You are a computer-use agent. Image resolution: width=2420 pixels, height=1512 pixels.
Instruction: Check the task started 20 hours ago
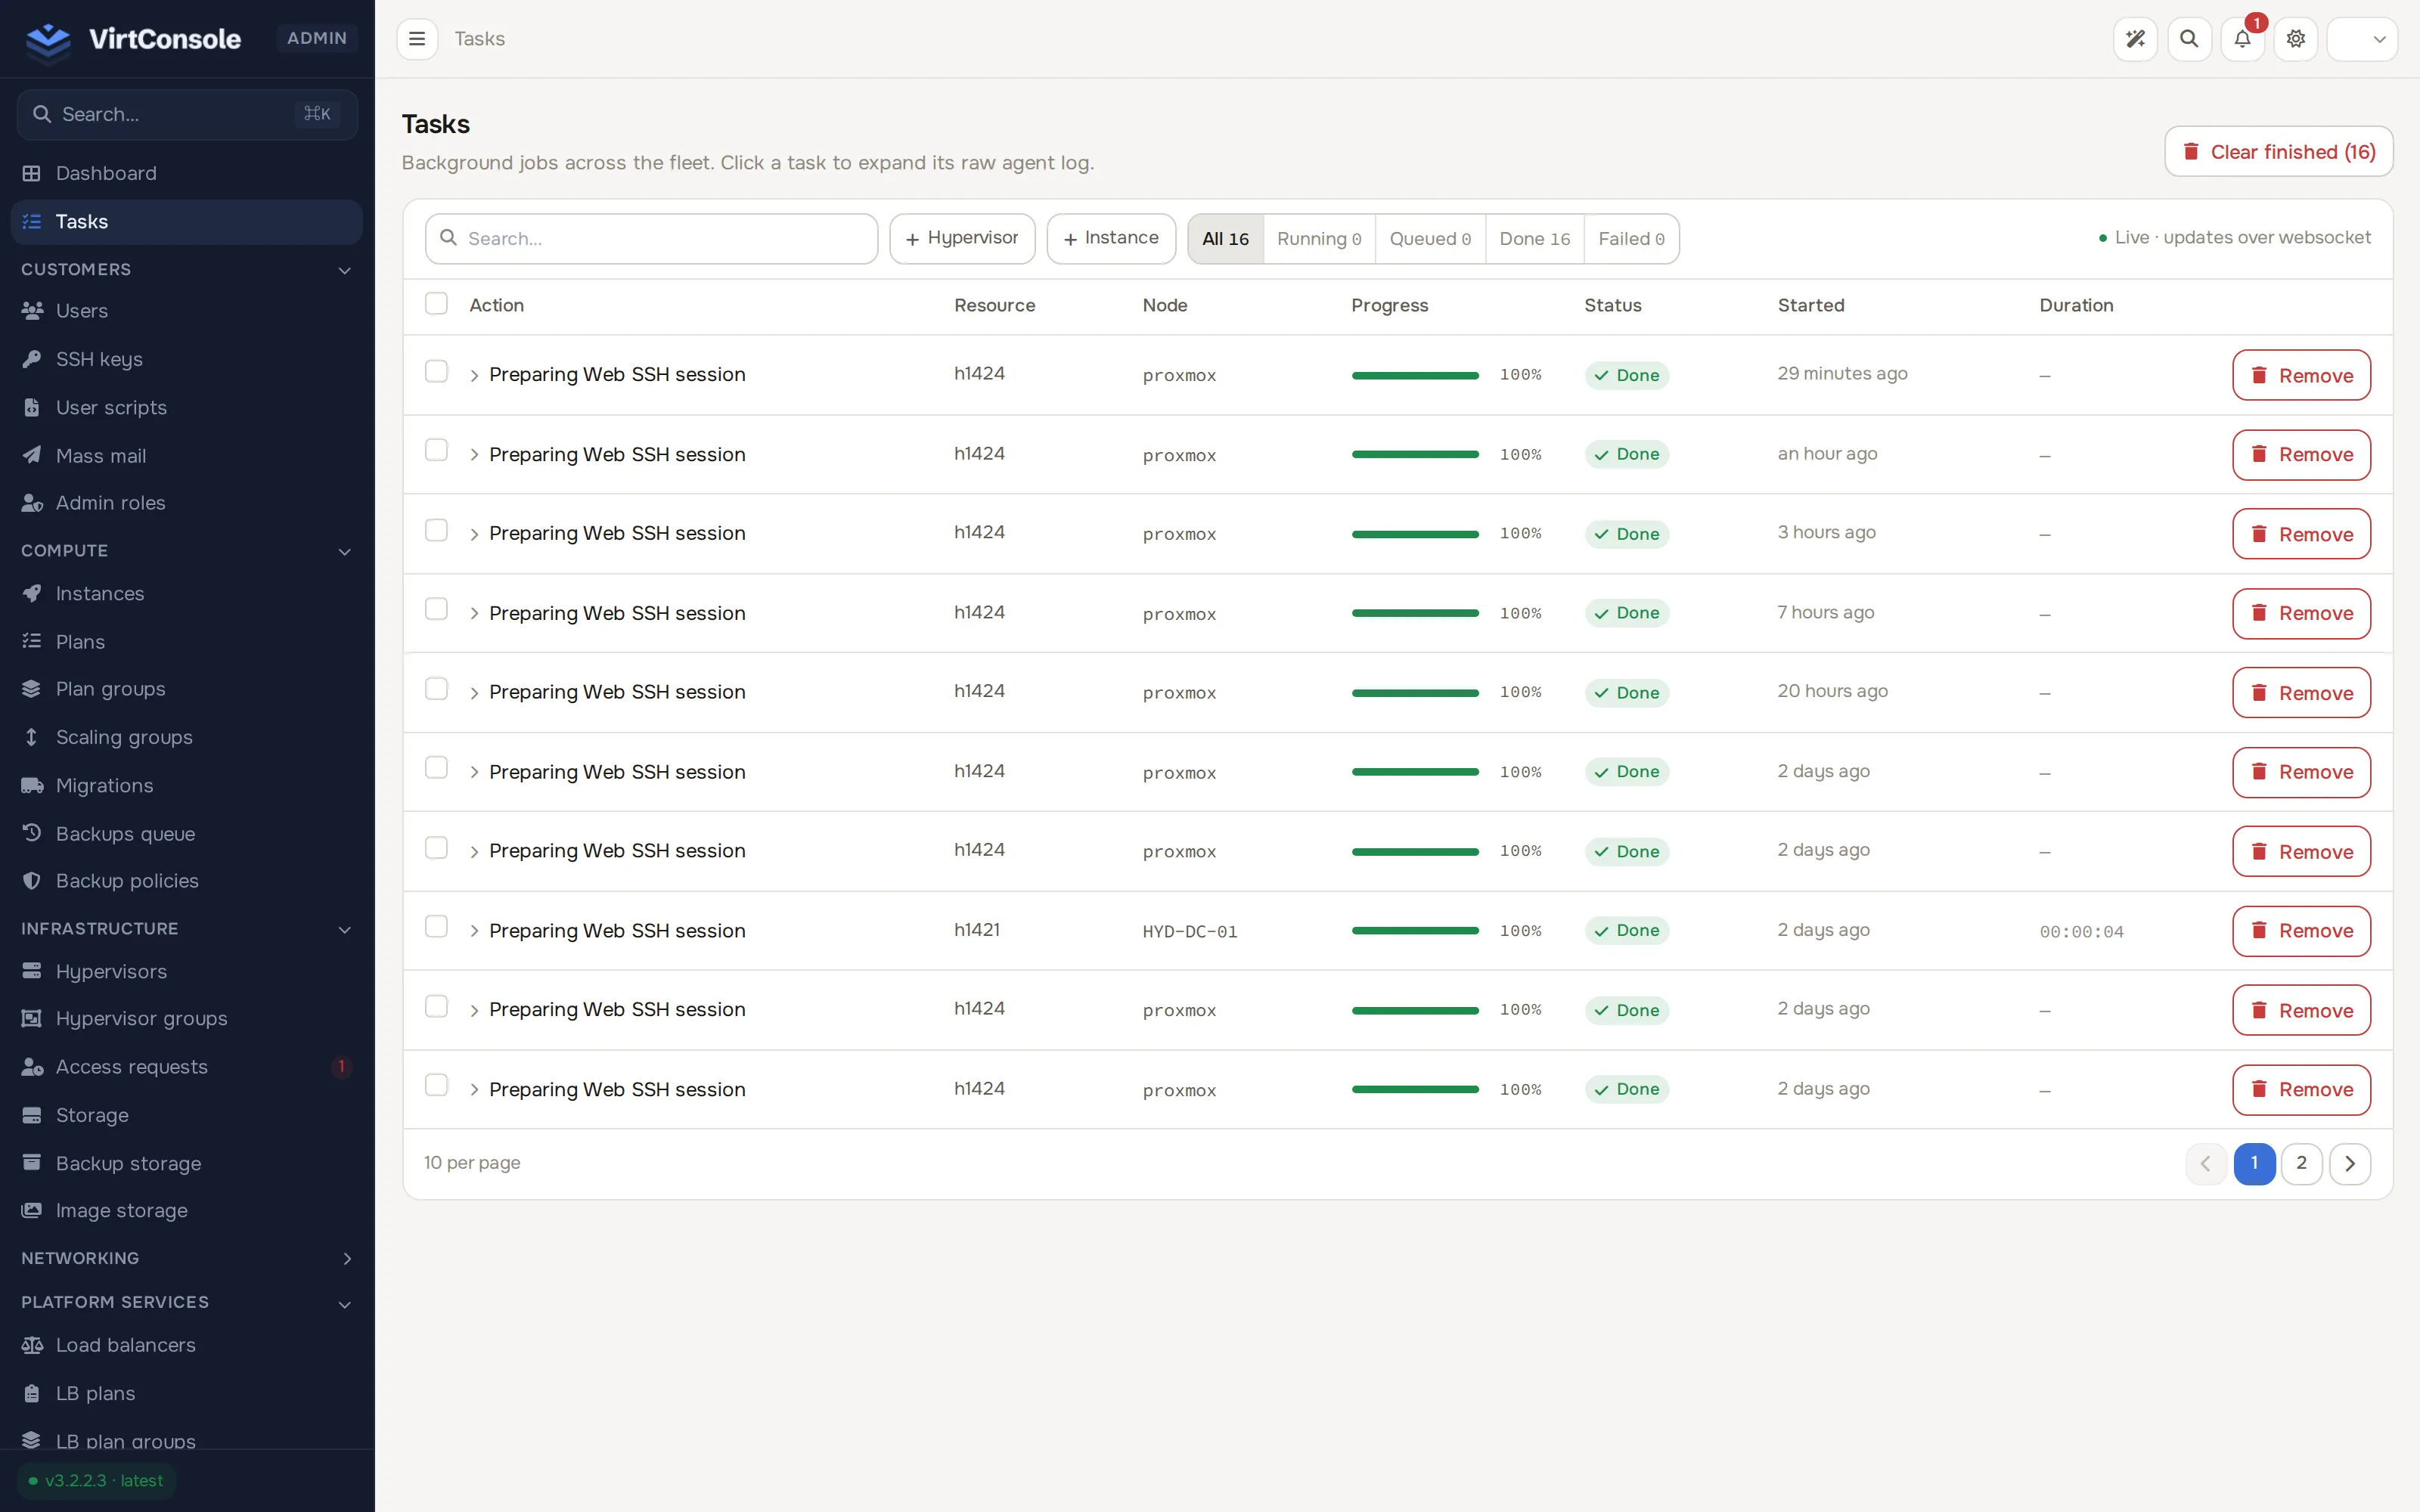click(436, 689)
